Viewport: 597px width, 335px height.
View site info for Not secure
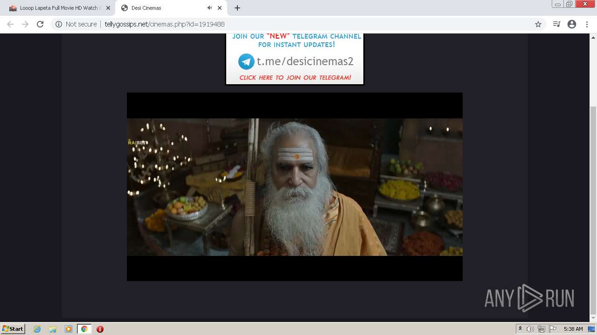click(x=76, y=24)
